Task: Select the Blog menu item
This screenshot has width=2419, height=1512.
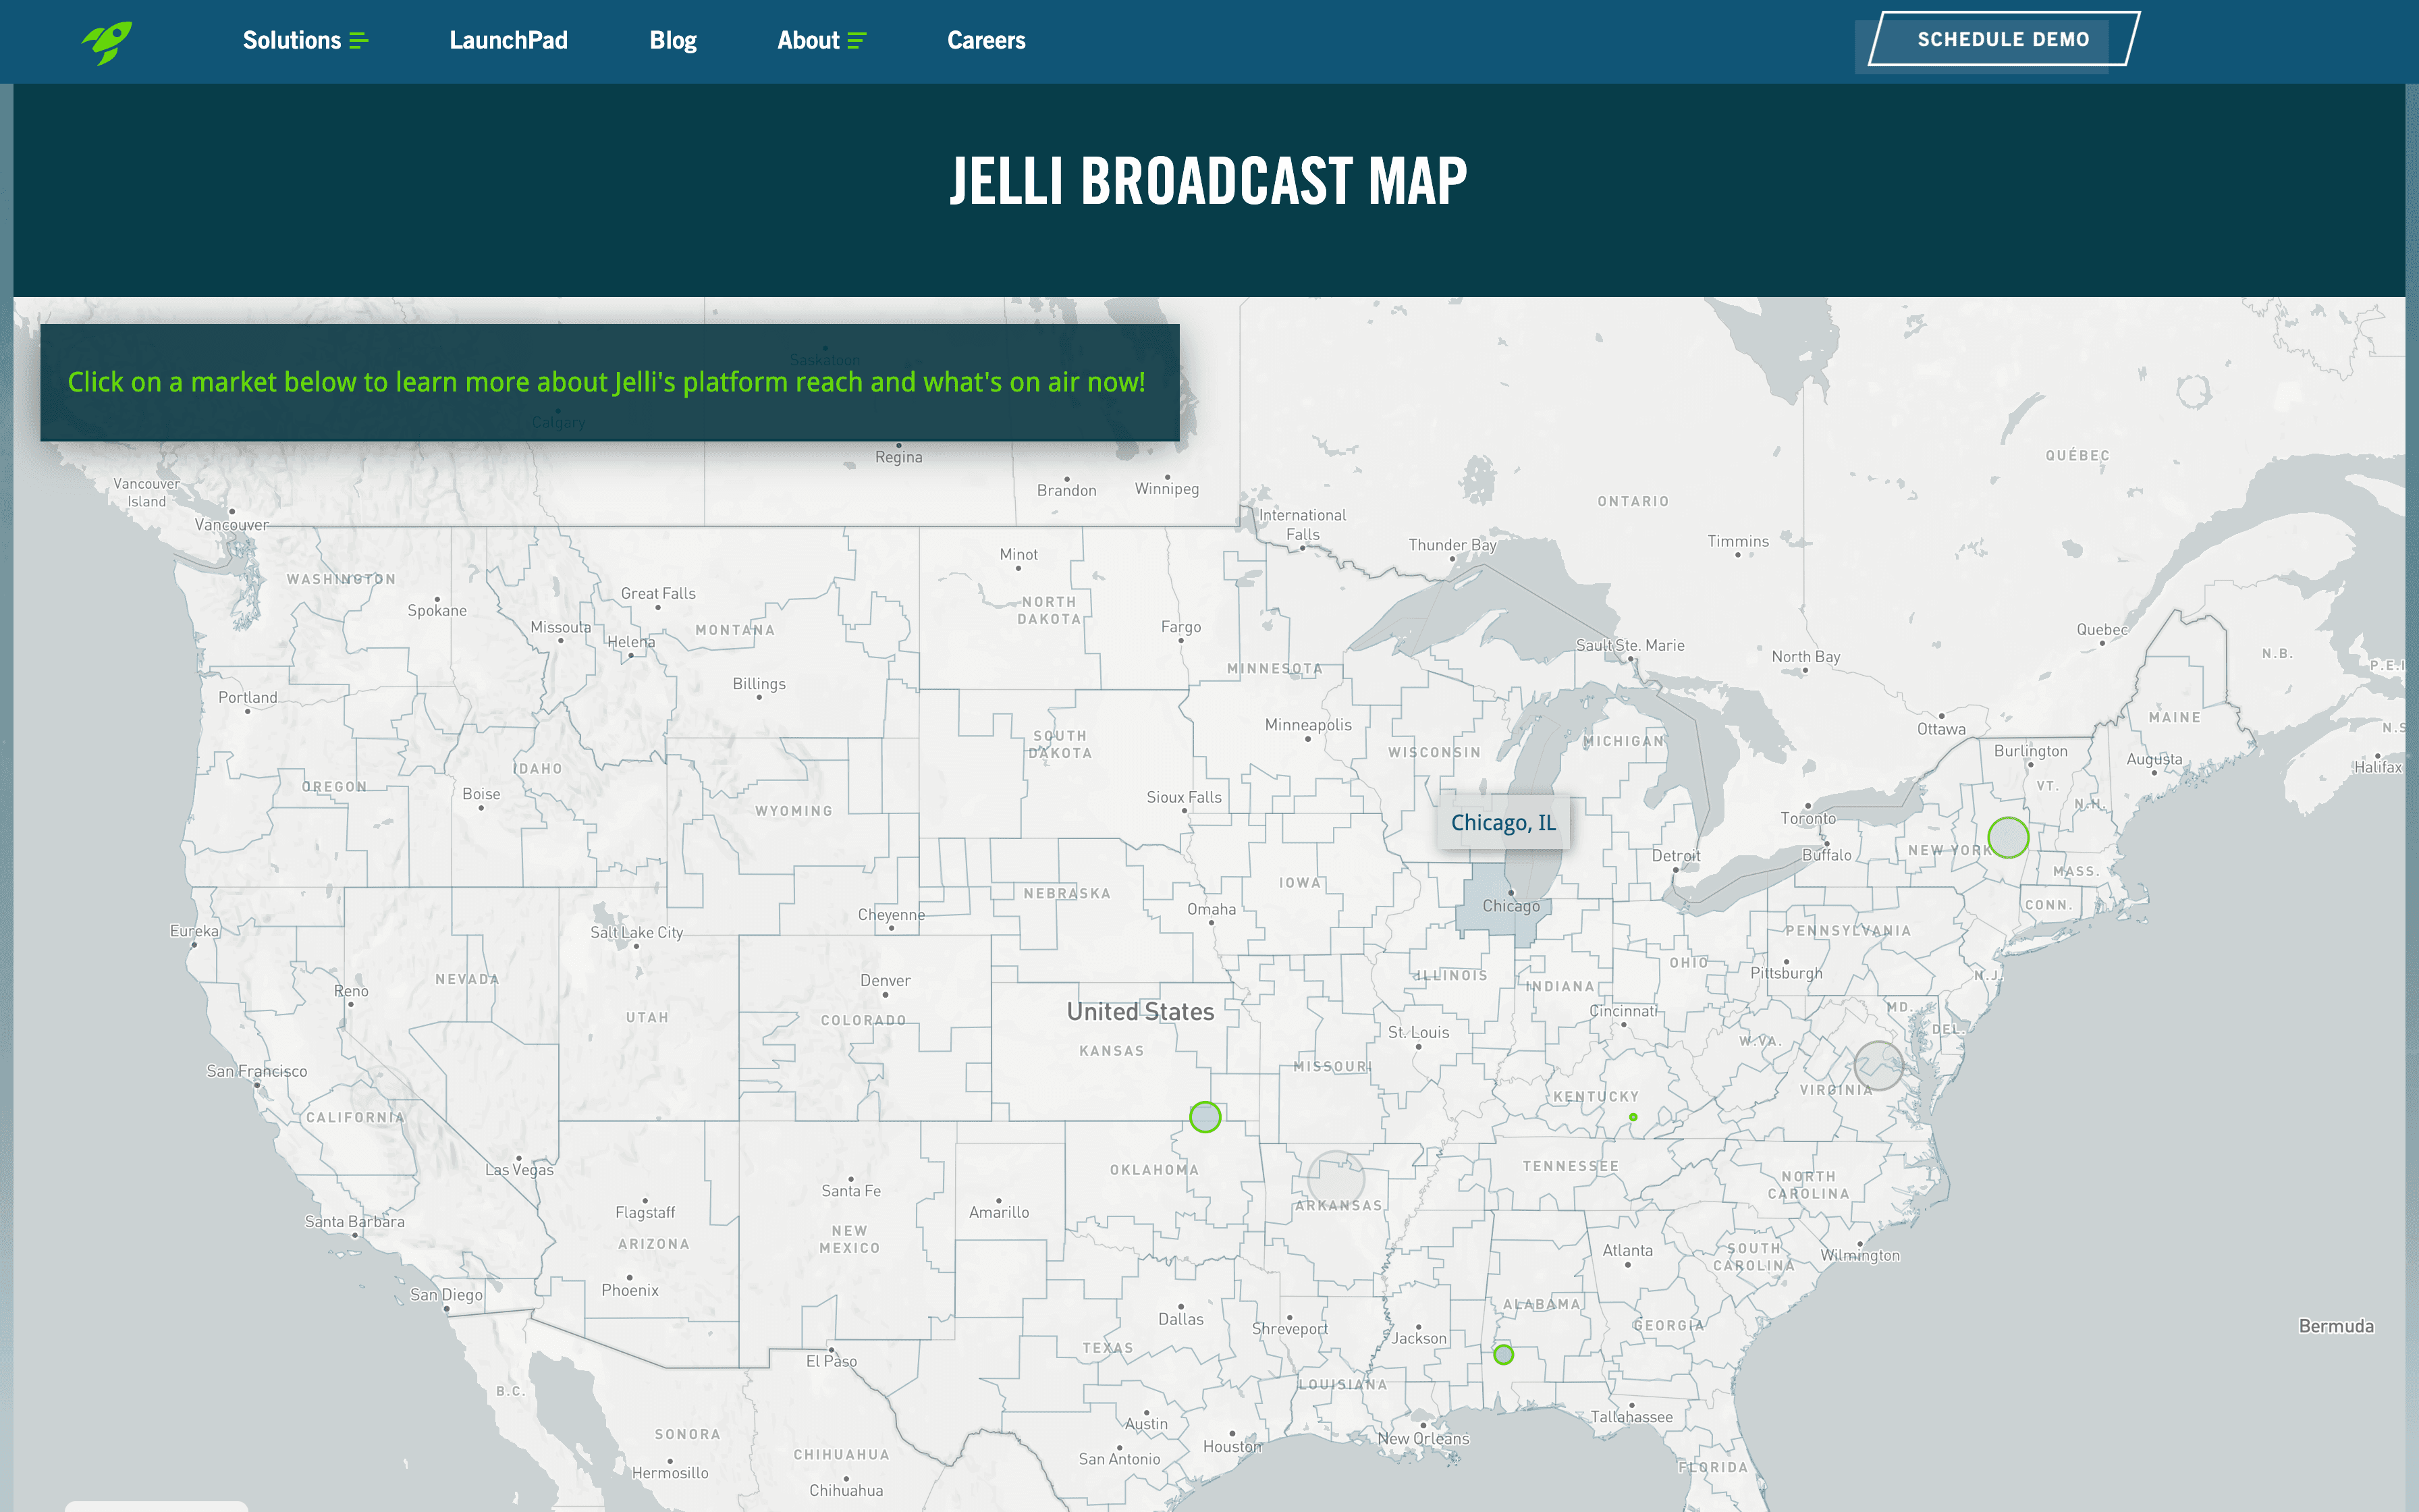Action: click(x=670, y=40)
